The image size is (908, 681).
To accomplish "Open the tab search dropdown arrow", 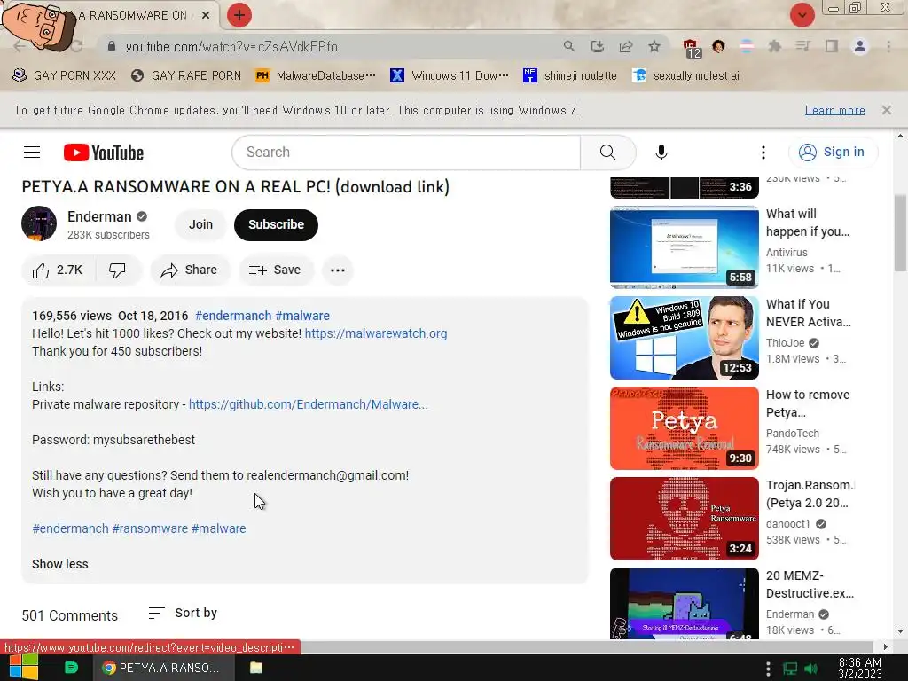I will point(802,15).
